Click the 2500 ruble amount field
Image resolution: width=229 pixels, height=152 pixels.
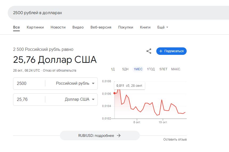coord(29,83)
